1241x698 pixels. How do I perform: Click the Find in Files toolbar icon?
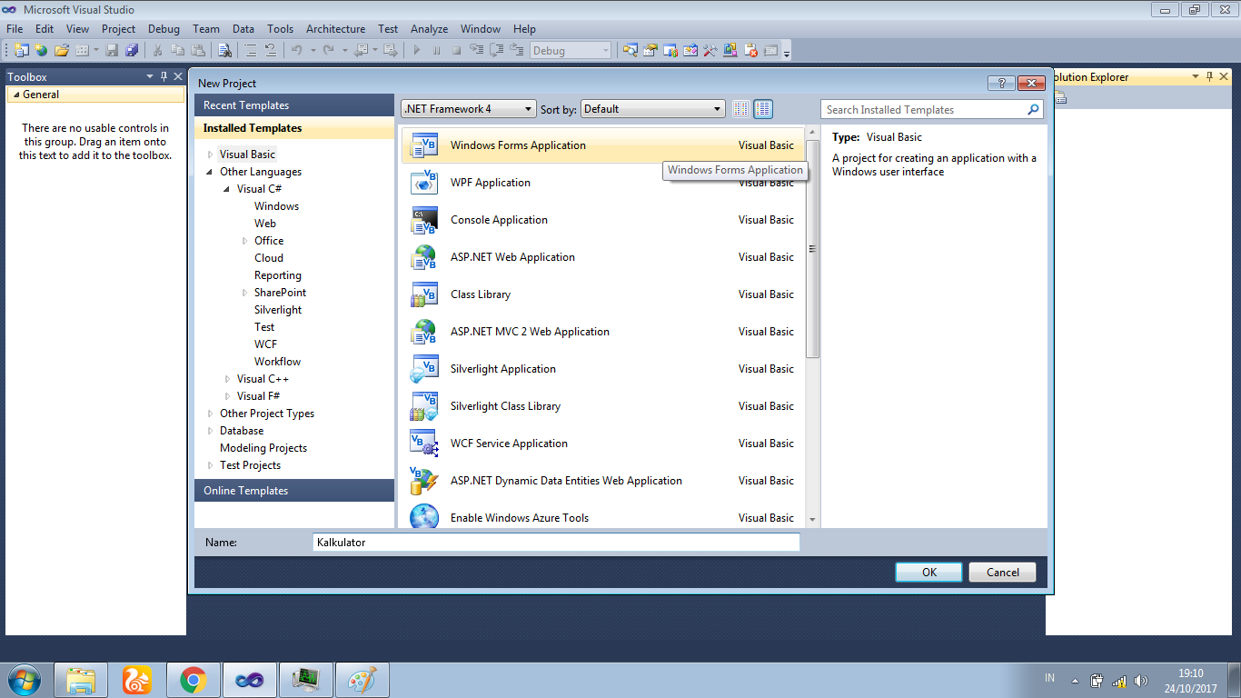[x=224, y=51]
